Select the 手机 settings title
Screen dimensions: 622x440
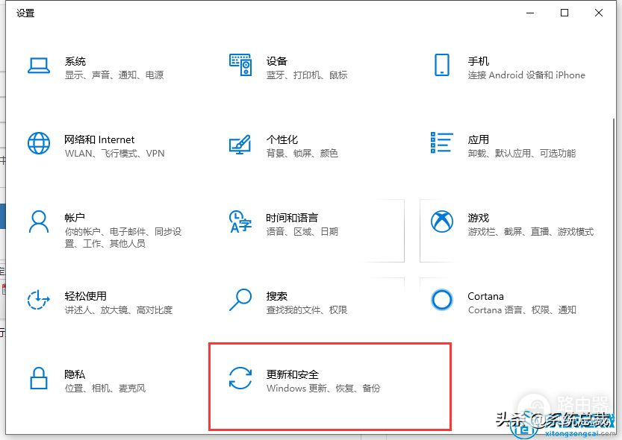pos(479,61)
